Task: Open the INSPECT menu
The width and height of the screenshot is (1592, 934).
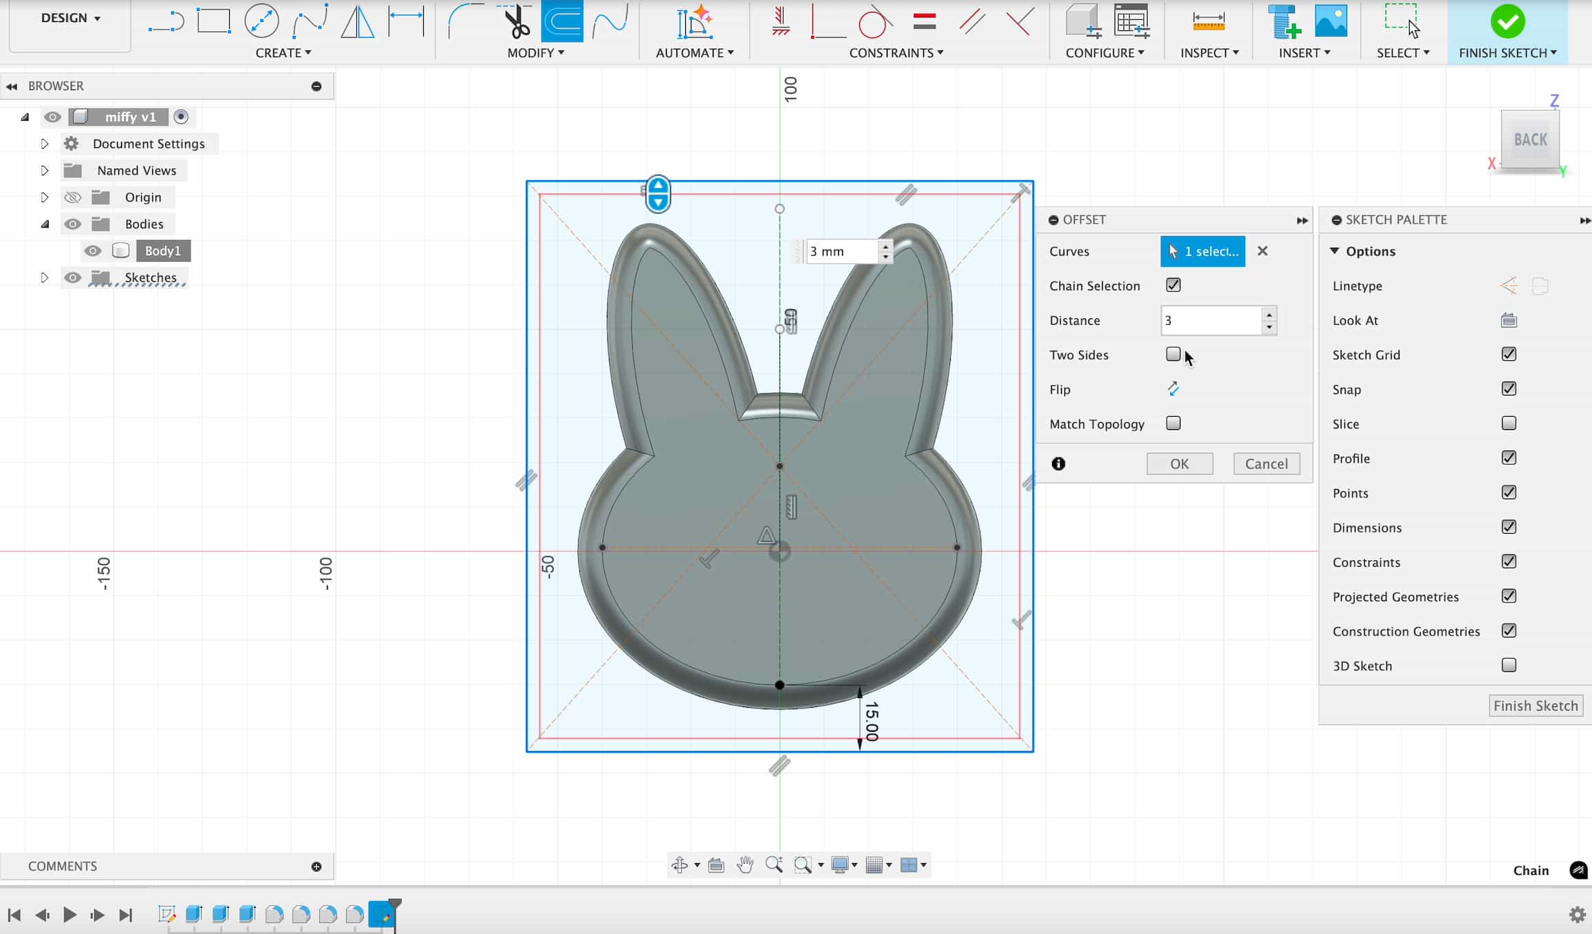Action: point(1209,53)
